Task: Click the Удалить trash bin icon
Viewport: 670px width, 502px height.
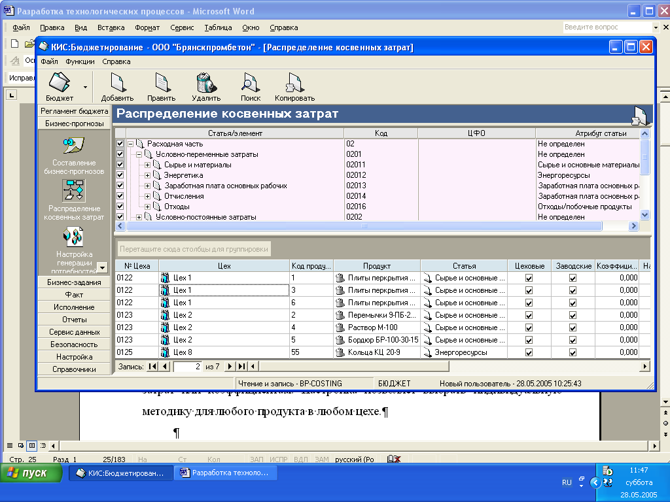Action: 206,84
